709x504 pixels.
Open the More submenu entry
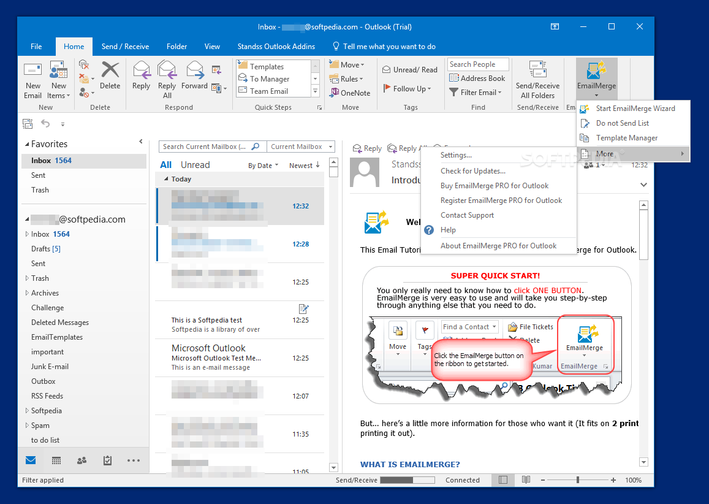click(x=633, y=154)
